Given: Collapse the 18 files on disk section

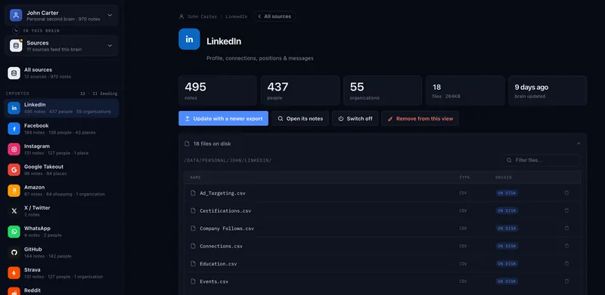Looking at the screenshot, I should (579, 143).
